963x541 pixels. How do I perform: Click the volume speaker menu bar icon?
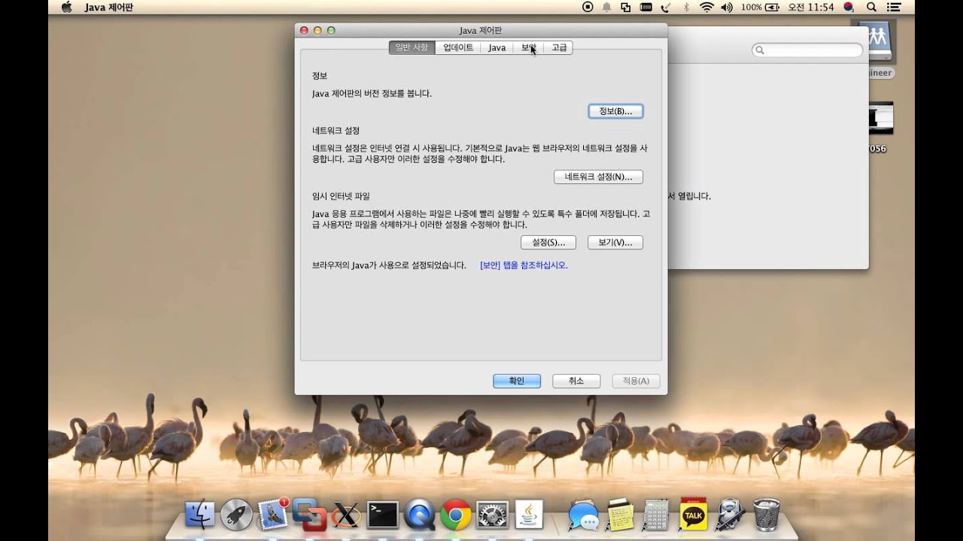pyautogui.click(x=726, y=7)
